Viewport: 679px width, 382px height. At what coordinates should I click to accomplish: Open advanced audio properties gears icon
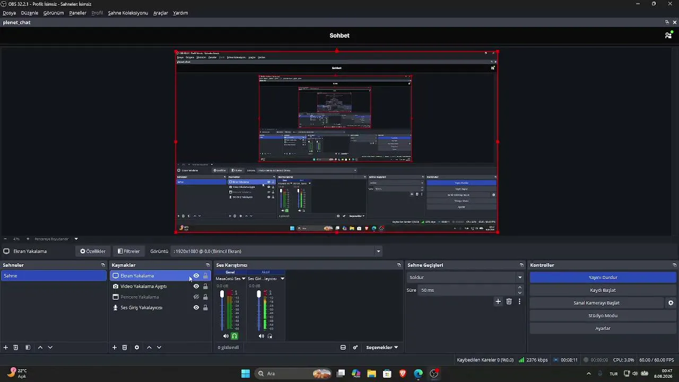point(355,348)
